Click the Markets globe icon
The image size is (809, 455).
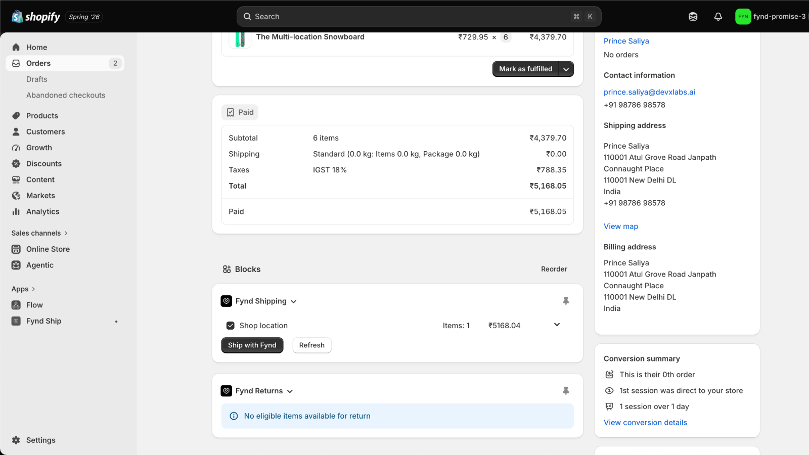[x=16, y=196]
